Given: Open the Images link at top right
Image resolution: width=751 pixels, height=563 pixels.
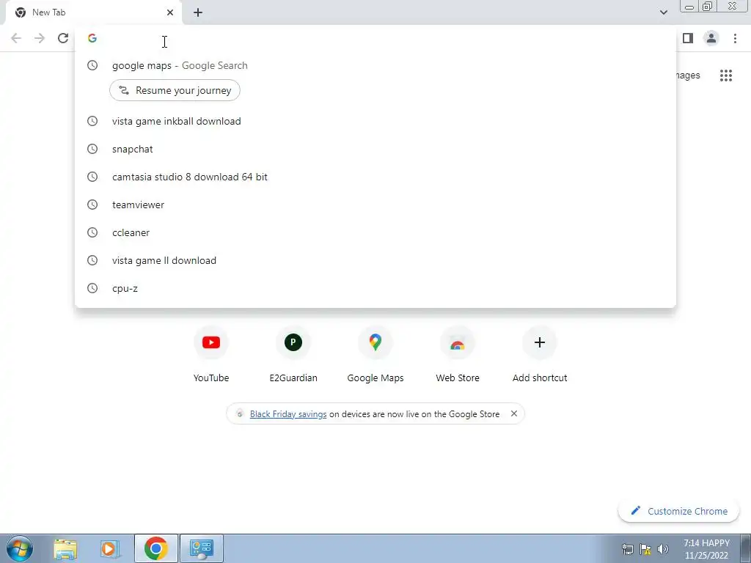Looking at the screenshot, I should coord(688,76).
